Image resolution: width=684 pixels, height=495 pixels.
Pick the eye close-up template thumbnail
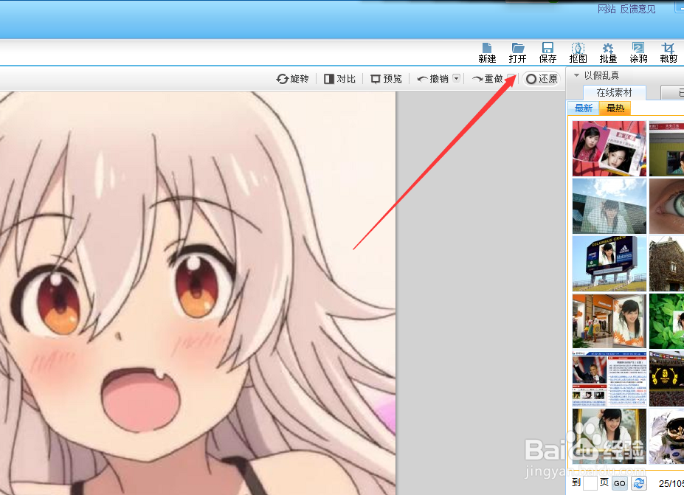click(x=666, y=207)
